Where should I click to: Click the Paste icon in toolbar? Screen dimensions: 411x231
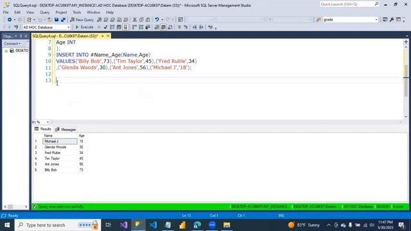[x=148, y=20]
